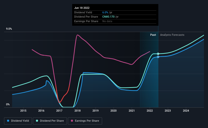This screenshot has width=208, height=128.
Task: Click the 'Jun 18 2022' tooltip date
Action: coord(82,8)
